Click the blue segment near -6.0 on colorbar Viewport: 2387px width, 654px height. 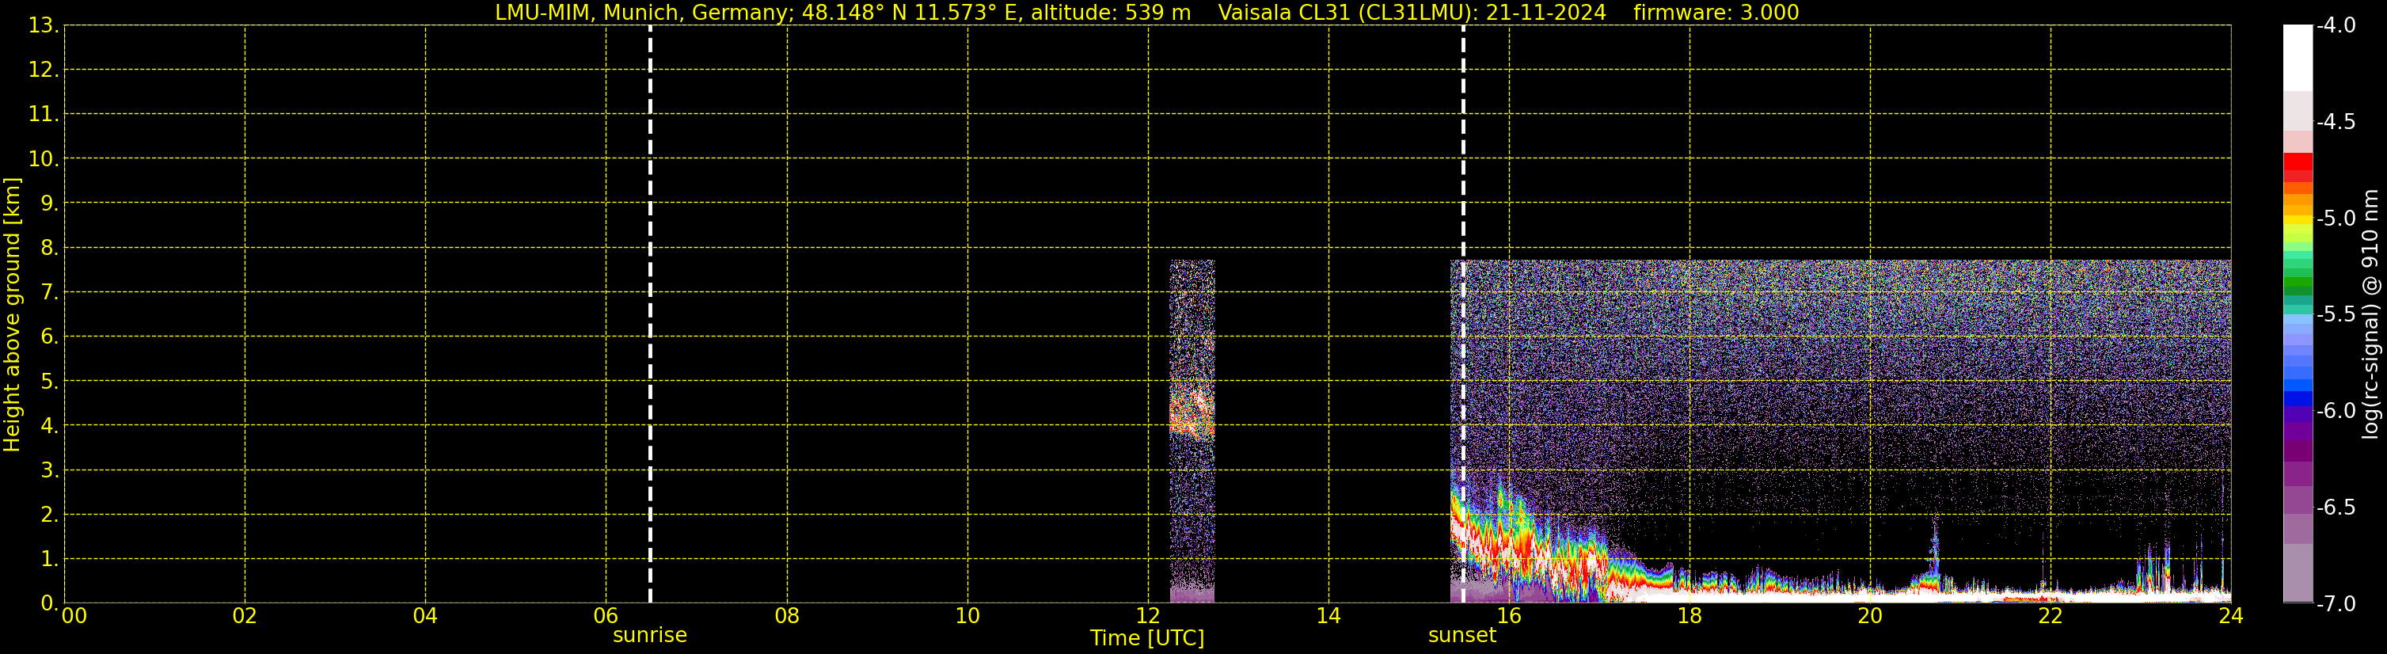pos(2297,398)
